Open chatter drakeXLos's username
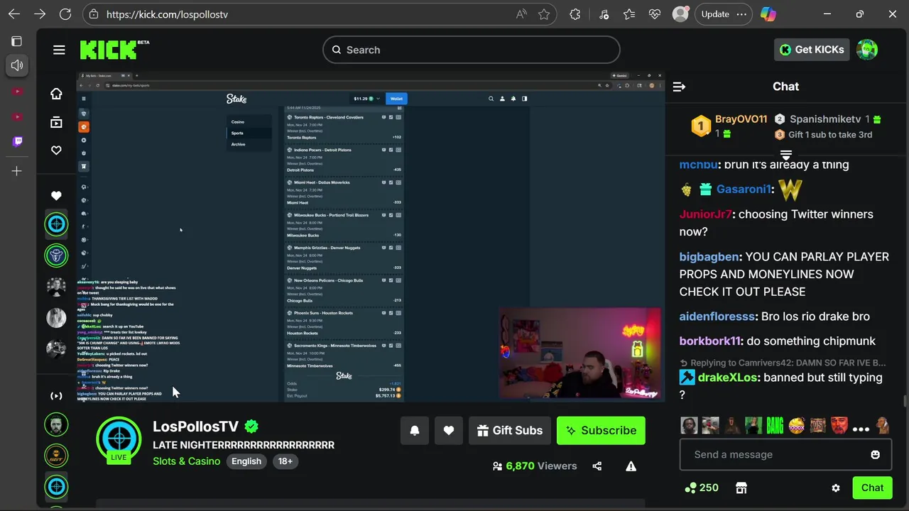This screenshot has width=909, height=511. (x=728, y=378)
